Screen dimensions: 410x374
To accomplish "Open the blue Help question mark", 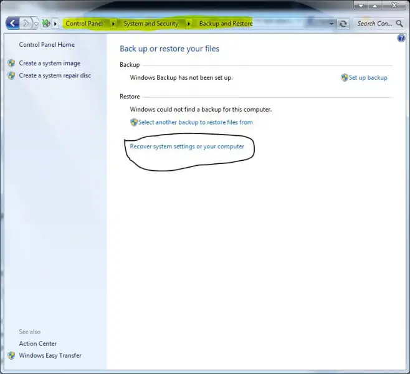I will tap(401, 39).
